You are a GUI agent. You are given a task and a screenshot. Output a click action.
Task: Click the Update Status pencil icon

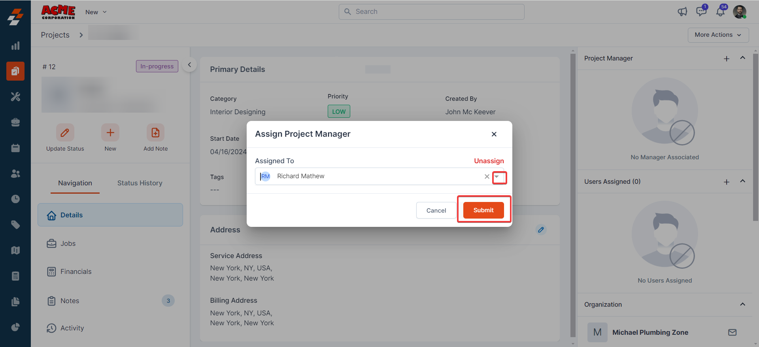[x=65, y=133]
